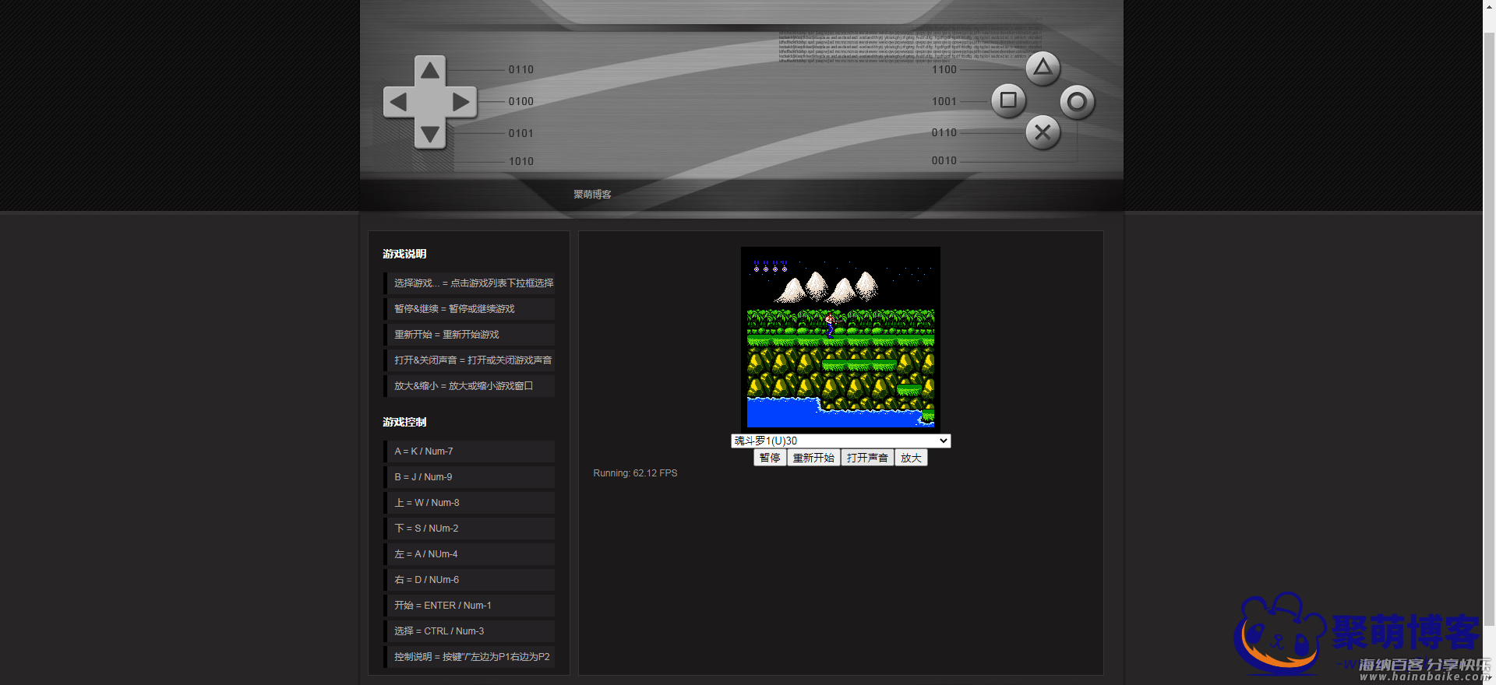The image size is (1496, 685).
Task: Click the 0100 label beside right arrow
Action: click(521, 102)
